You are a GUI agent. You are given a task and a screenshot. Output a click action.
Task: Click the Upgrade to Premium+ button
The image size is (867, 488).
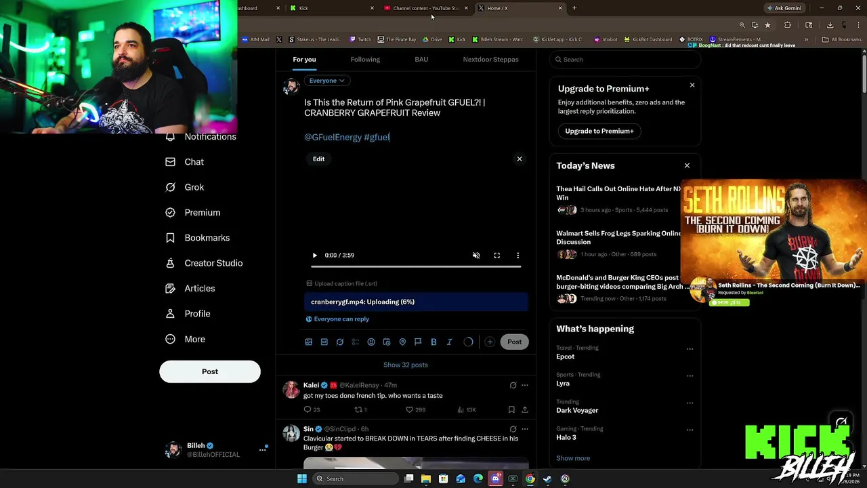click(599, 131)
